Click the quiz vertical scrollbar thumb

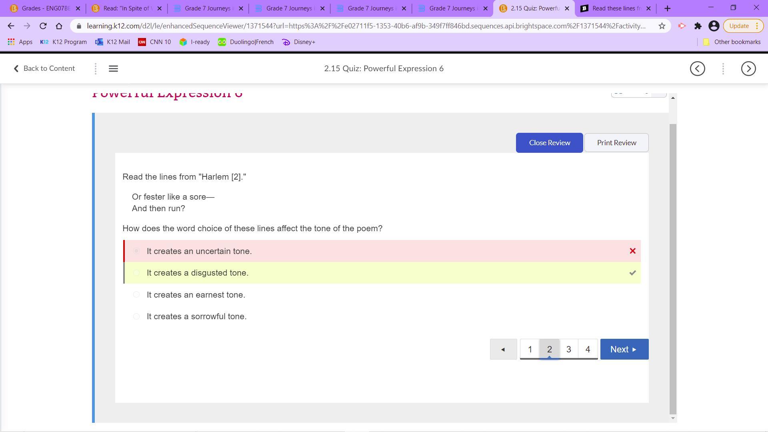[673, 268]
